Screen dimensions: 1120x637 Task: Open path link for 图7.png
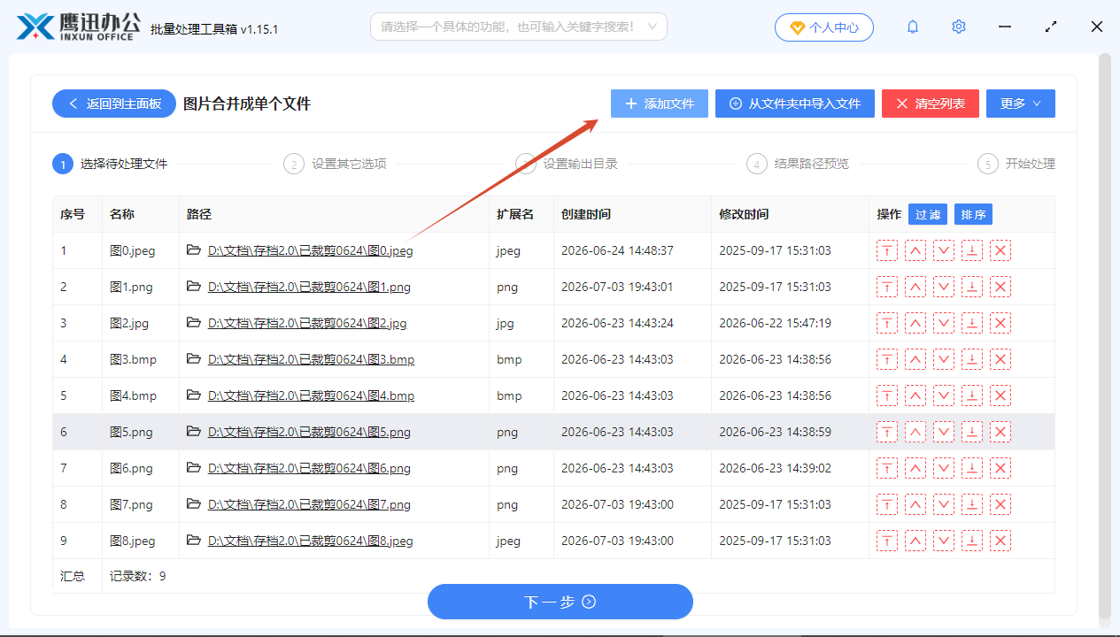tap(309, 504)
